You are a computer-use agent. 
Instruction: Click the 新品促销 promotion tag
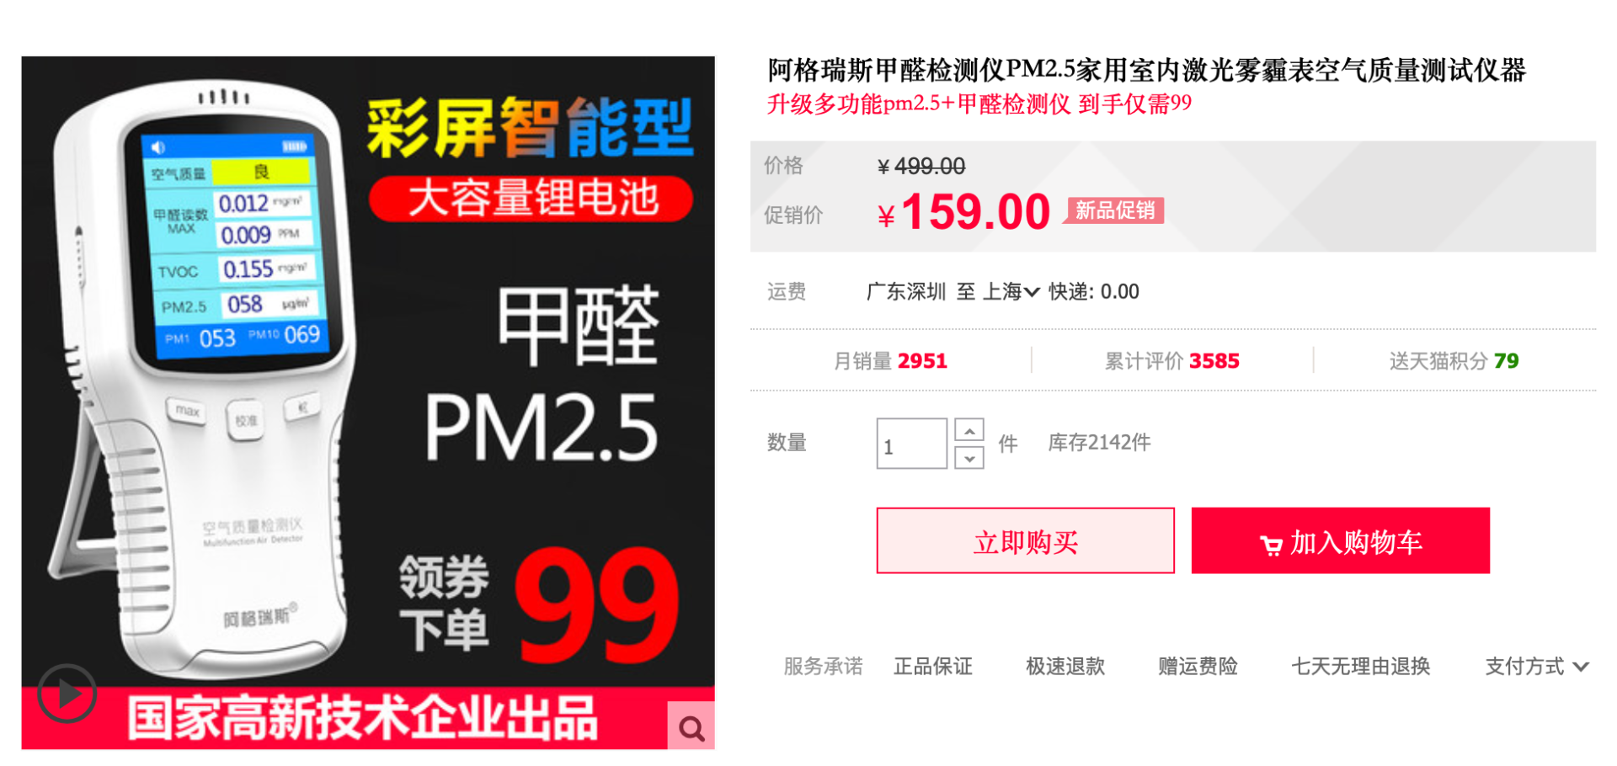click(1115, 210)
